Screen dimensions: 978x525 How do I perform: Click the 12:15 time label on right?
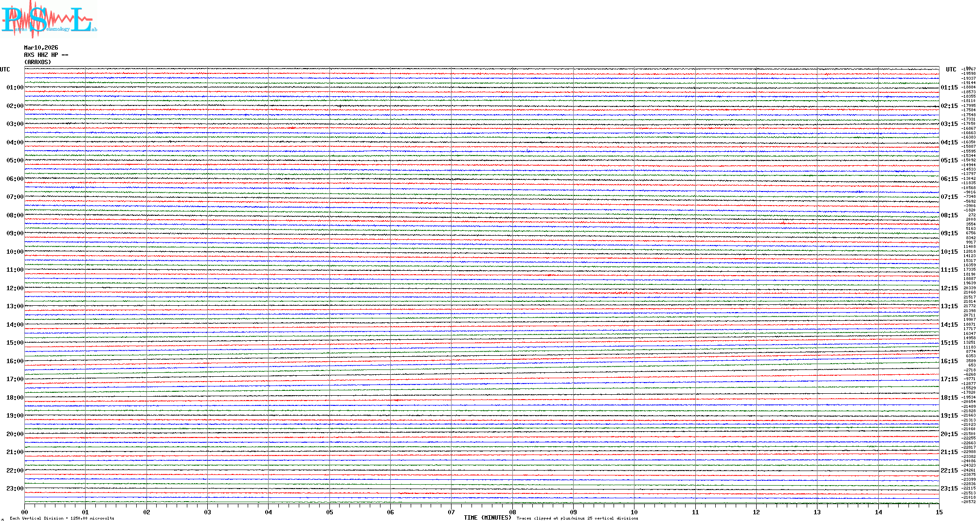949,288
